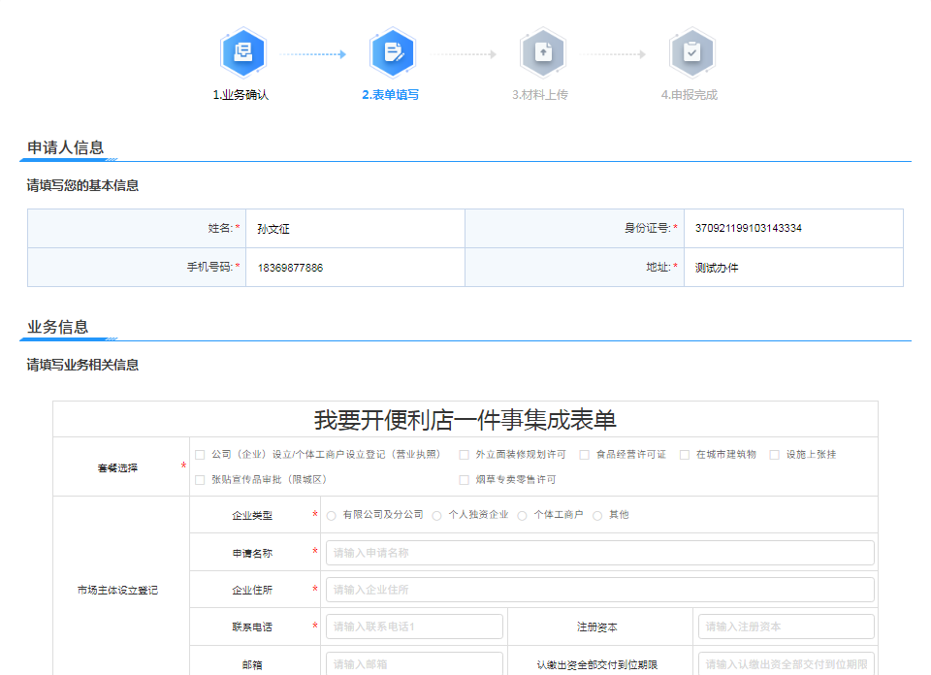Select the 有限公司及分公司 radio button

point(332,516)
